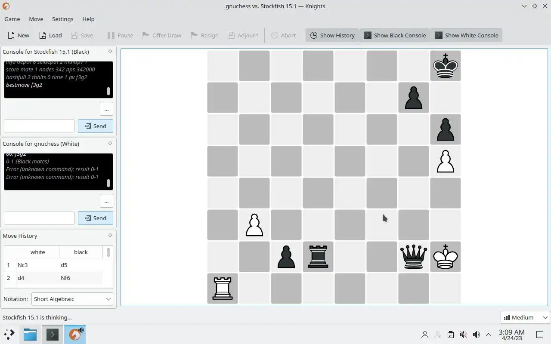Click the user tray icon

tap(424, 335)
